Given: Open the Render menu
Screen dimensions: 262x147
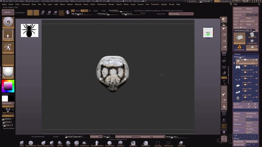Looking at the screenshot, I should click(x=111, y=4).
